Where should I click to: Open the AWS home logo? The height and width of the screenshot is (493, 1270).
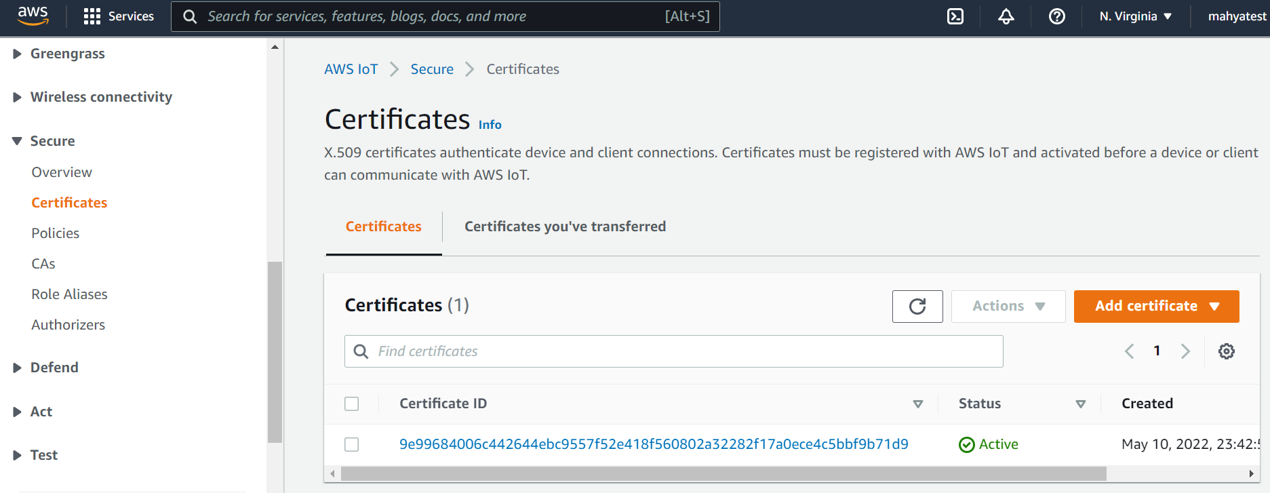coord(33,16)
